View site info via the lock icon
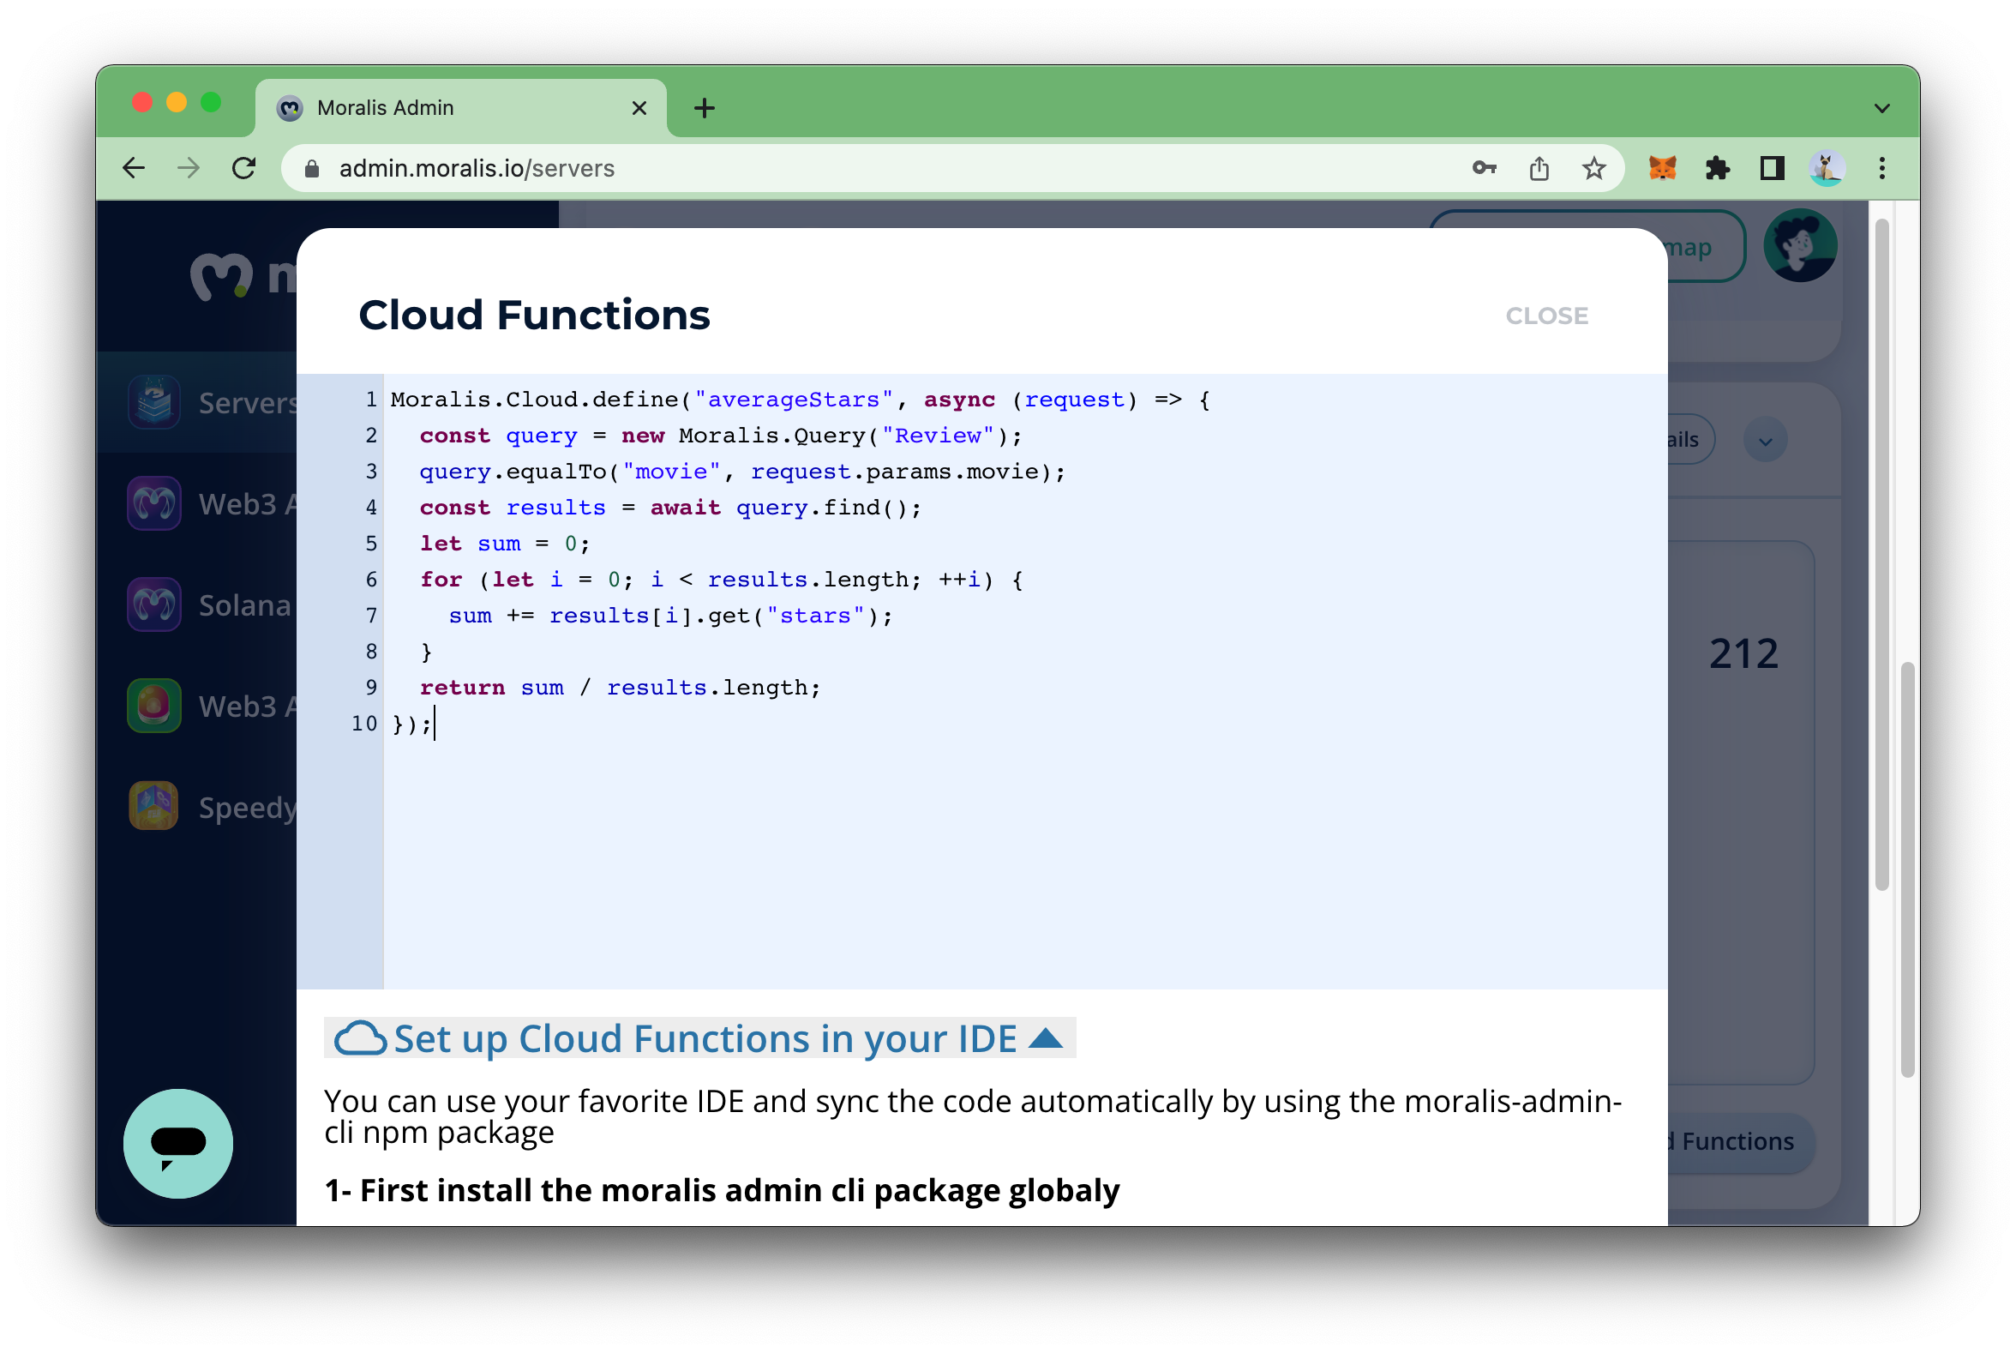This screenshot has width=2016, height=1353. tap(312, 169)
